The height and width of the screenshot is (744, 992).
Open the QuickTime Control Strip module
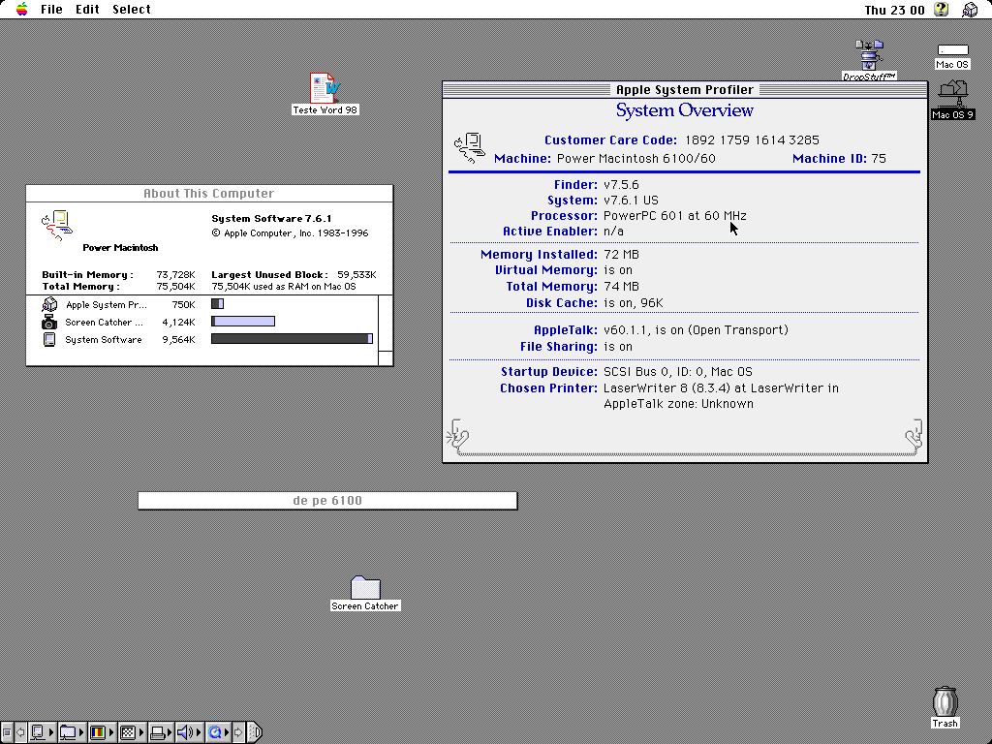tap(219, 732)
